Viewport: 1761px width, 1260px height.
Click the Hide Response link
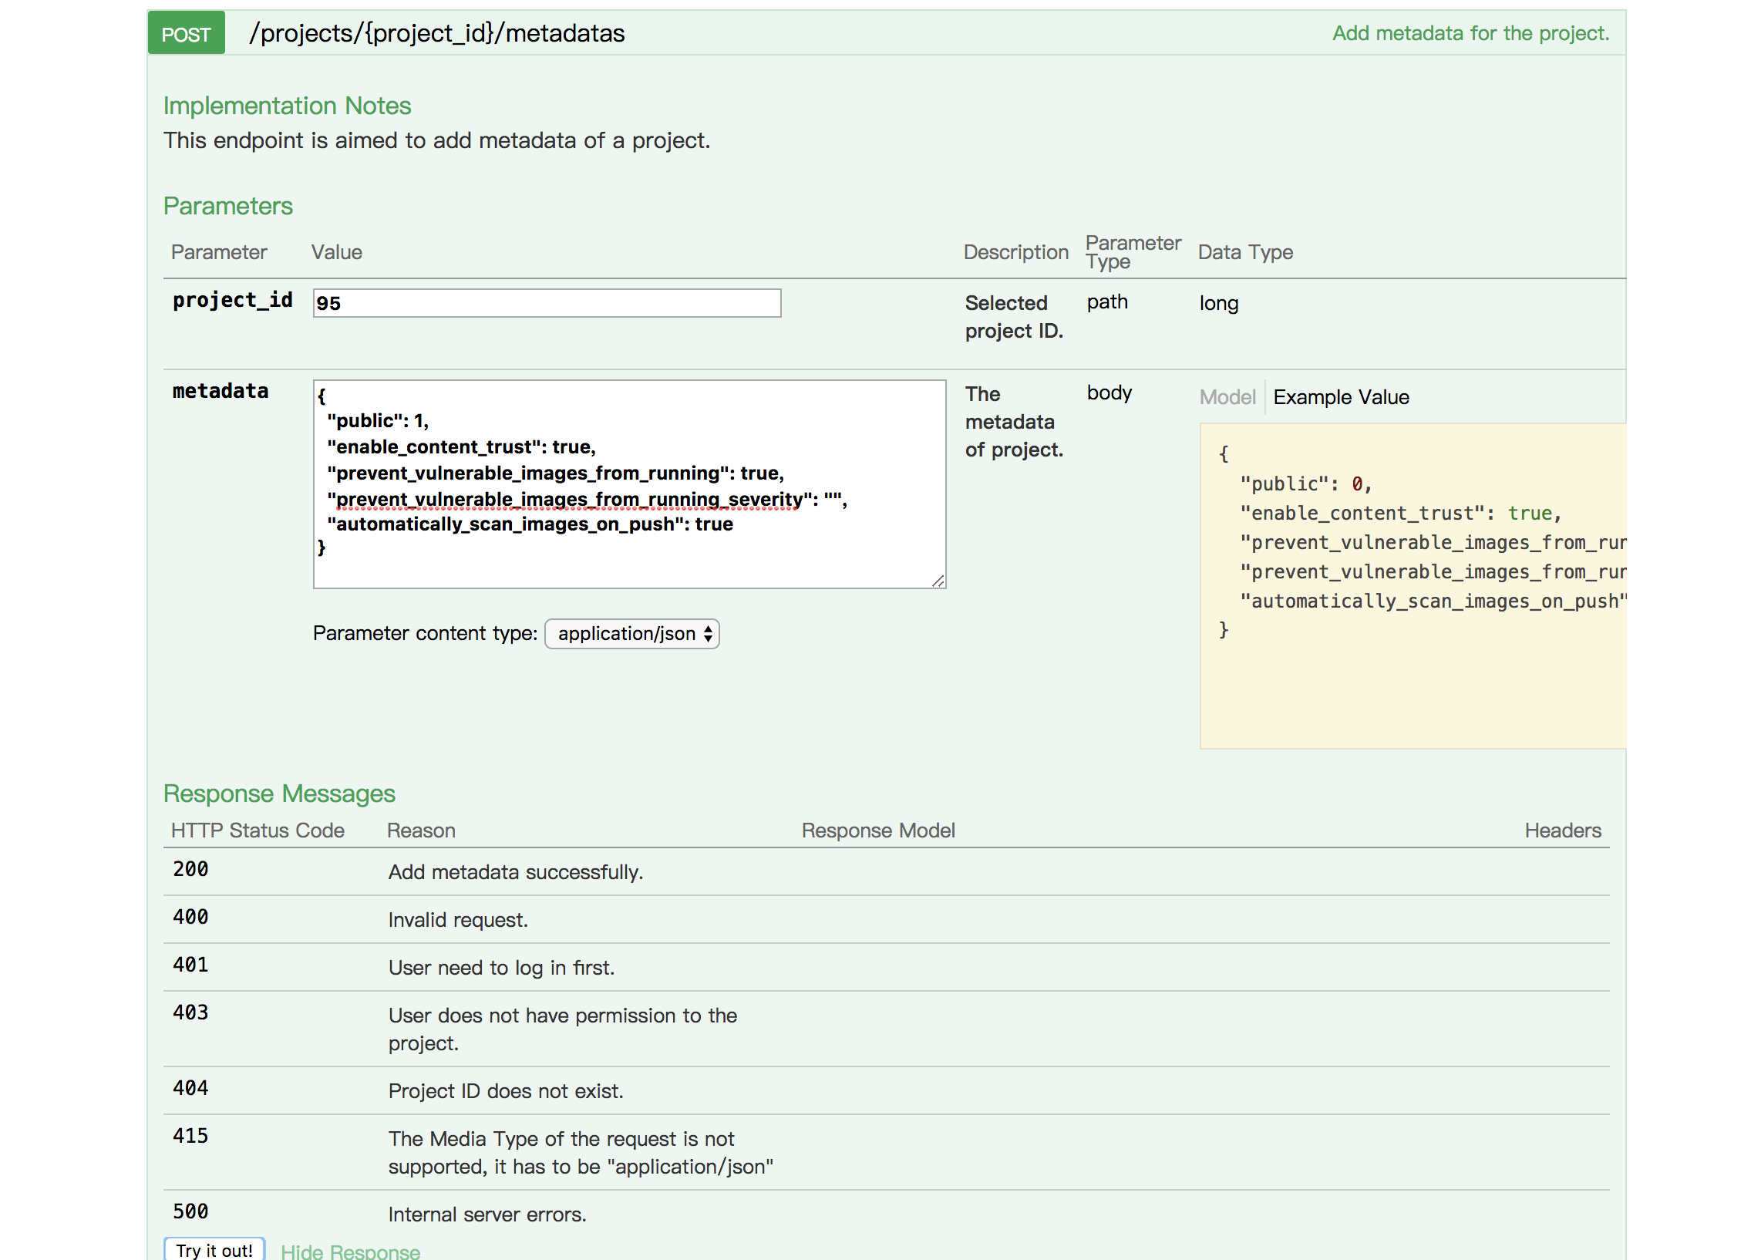click(350, 1250)
